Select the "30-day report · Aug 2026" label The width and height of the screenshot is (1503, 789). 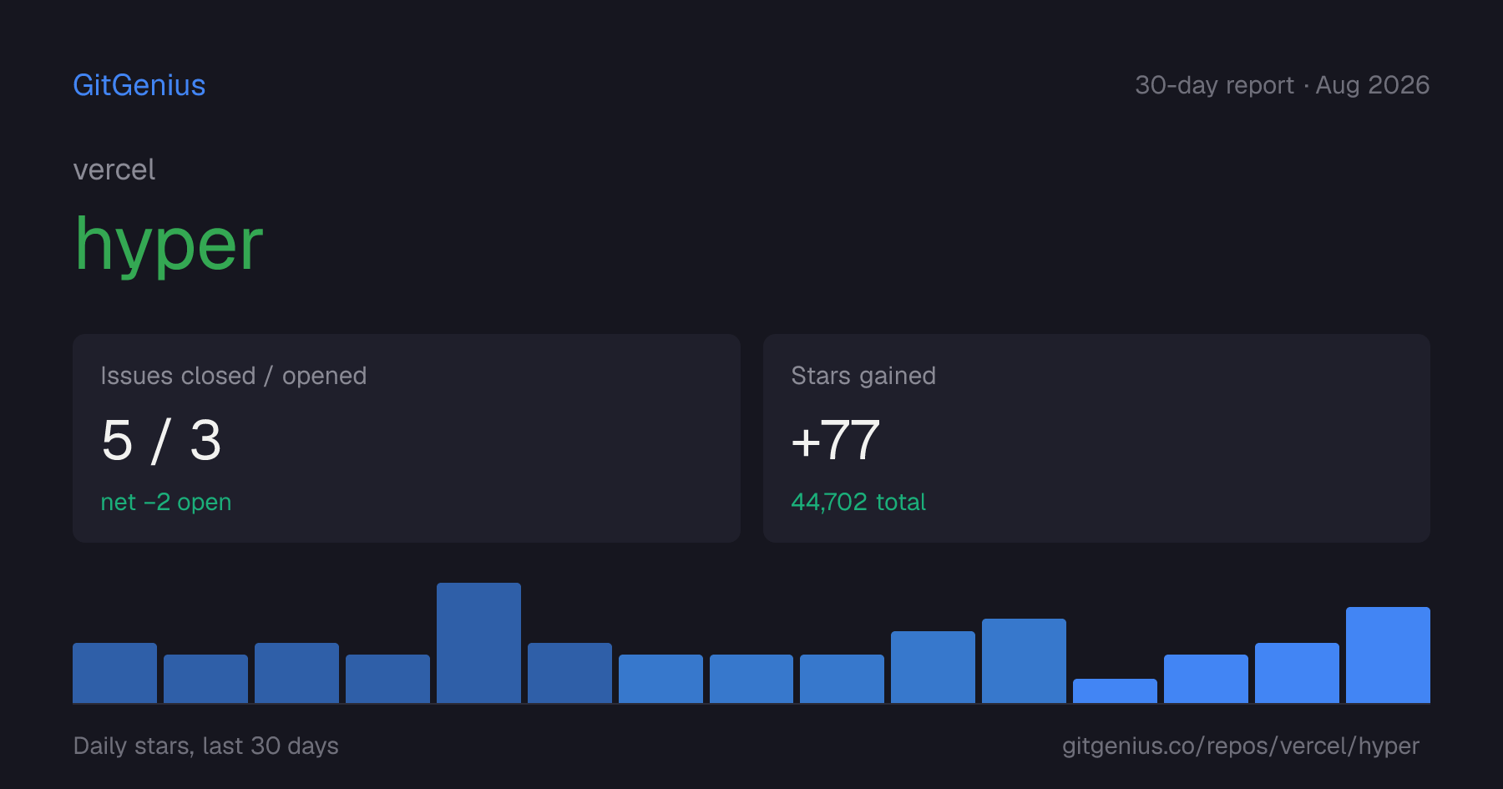click(1283, 85)
